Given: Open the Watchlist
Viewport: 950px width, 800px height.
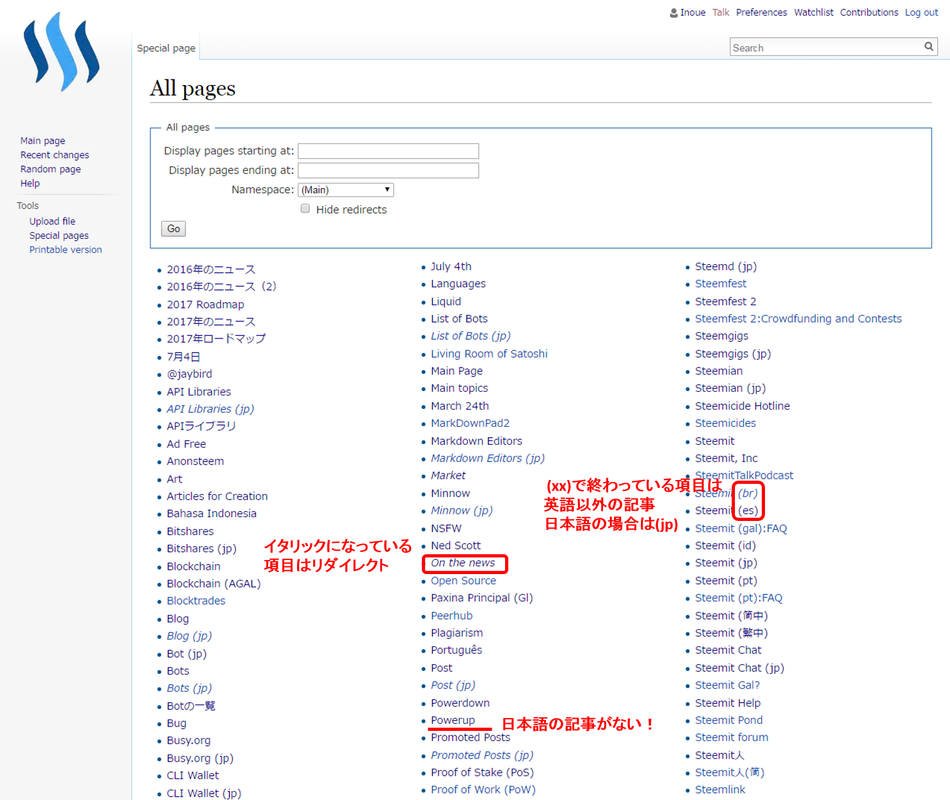Looking at the screenshot, I should click(x=814, y=12).
